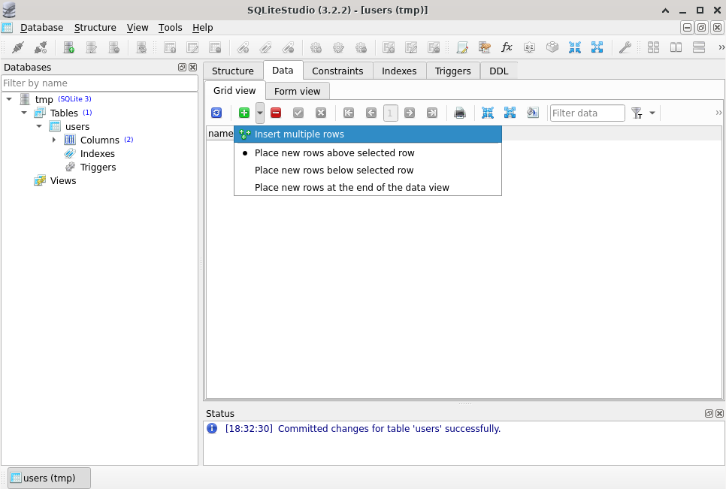Click the page number box in data toolbar
This screenshot has width=726, height=489.
coord(390,113)
